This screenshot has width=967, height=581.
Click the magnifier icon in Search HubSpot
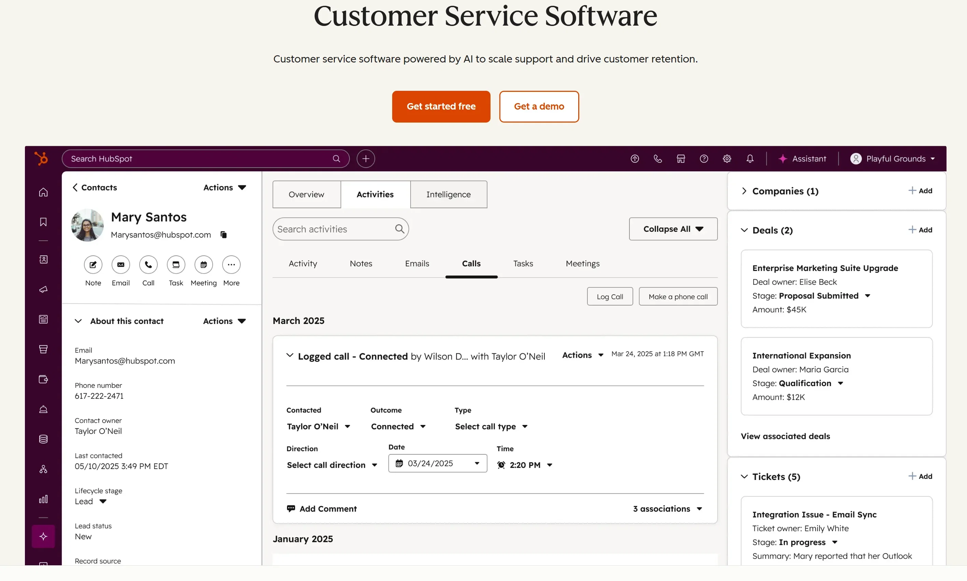click(x=336, y=158)
